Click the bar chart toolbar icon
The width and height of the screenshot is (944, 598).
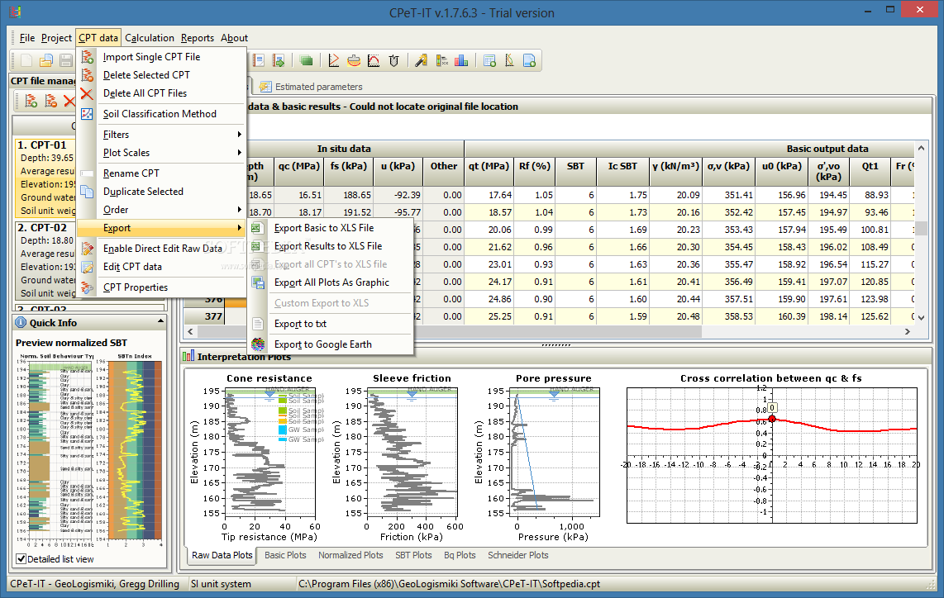pos(462,60)
